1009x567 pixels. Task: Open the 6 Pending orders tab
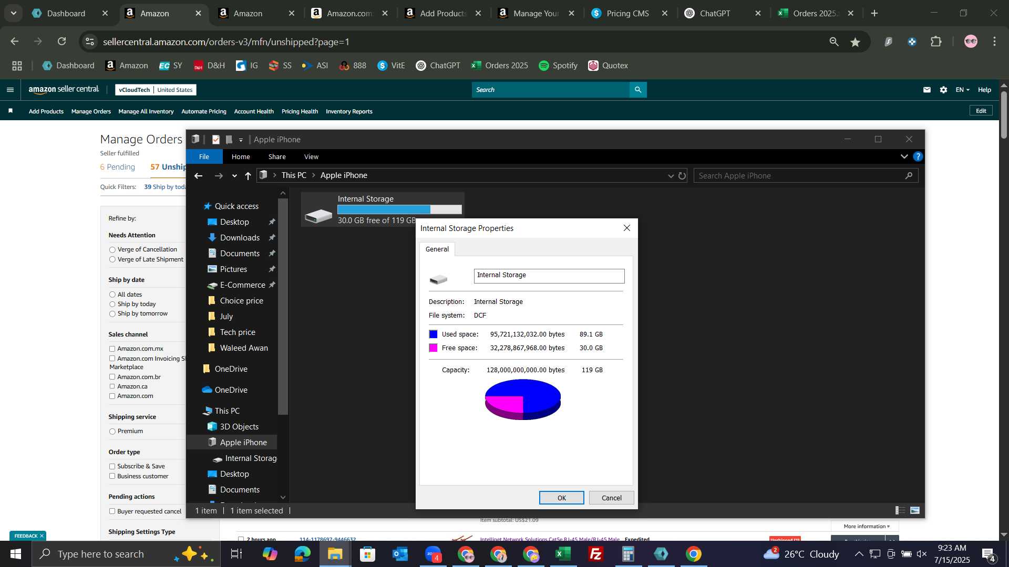117,167
